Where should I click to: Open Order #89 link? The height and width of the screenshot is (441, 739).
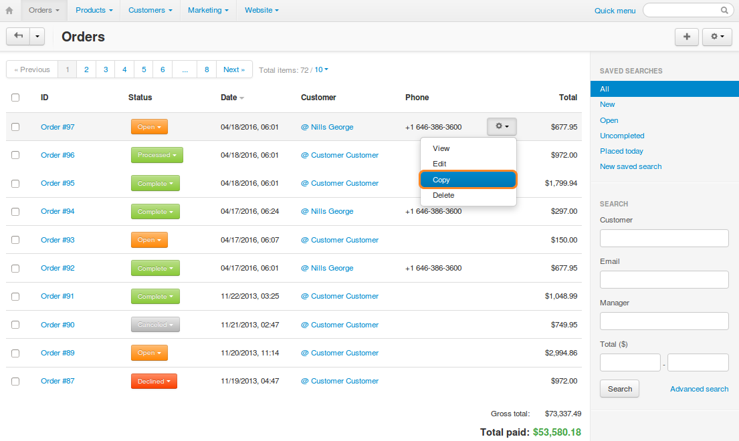[58, 353]
